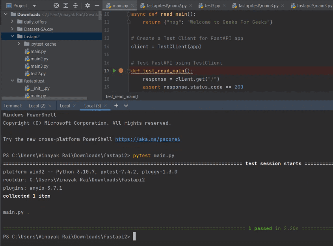The height and width of the screenshot is (246, 333).
Task: Open the Project view dropdown
Action: [x=34, y=6]
